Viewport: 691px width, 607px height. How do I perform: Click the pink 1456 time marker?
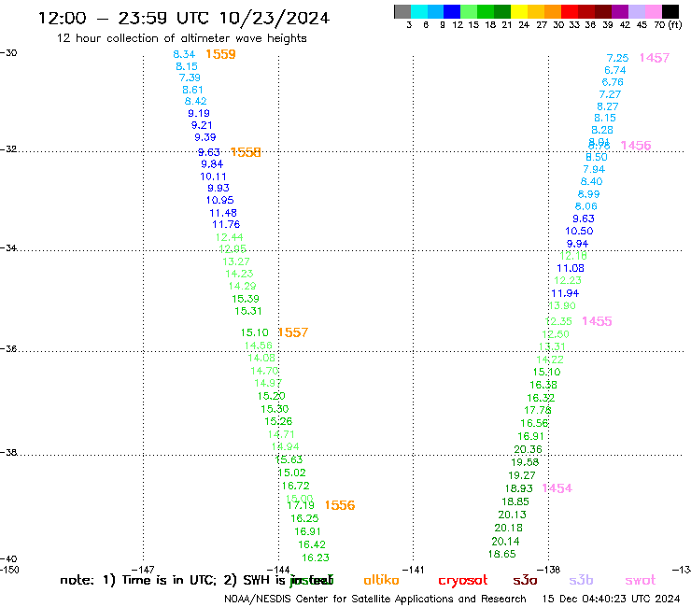tap(636, 146)
